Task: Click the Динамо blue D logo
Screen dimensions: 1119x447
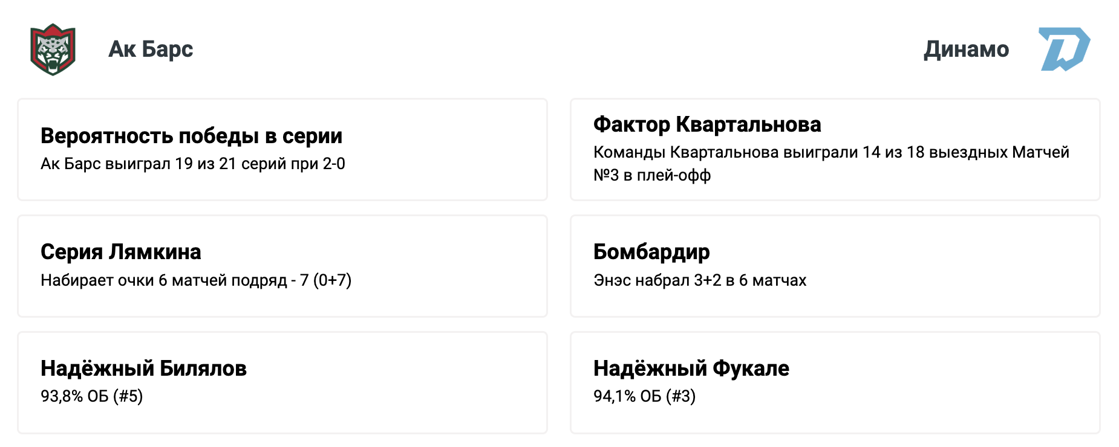Action: [1064, 49]
